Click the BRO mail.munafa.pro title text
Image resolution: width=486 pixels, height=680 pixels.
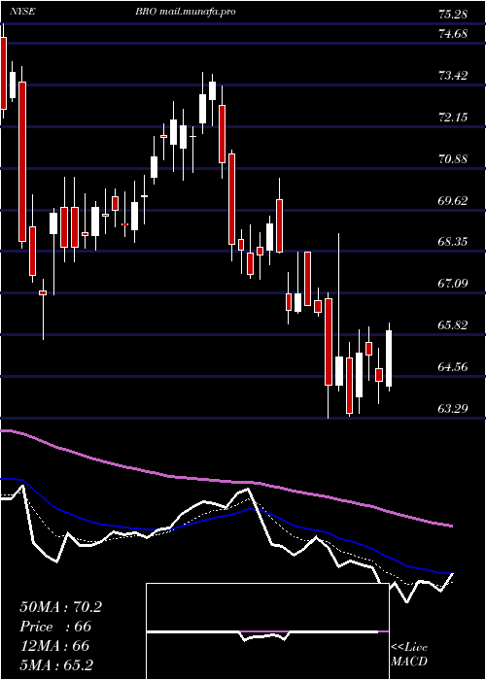(186, 12)
